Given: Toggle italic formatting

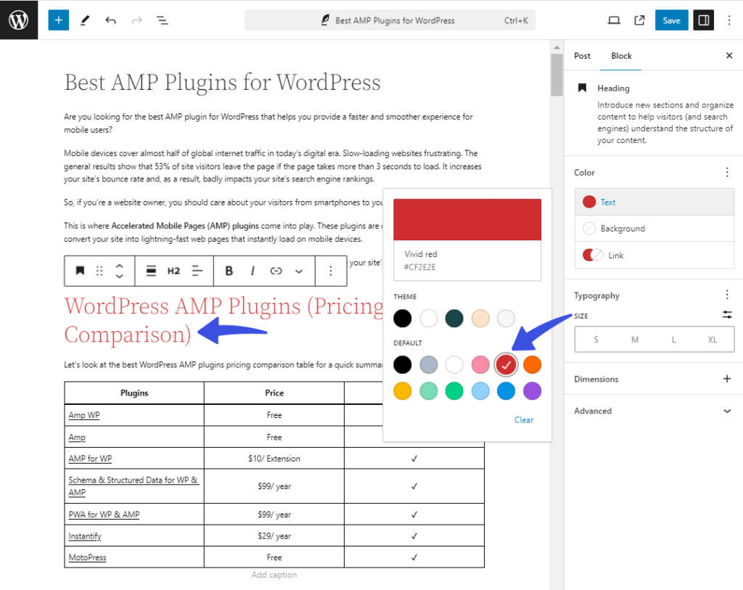Looking at the screenshot, I should click(253, 271).
